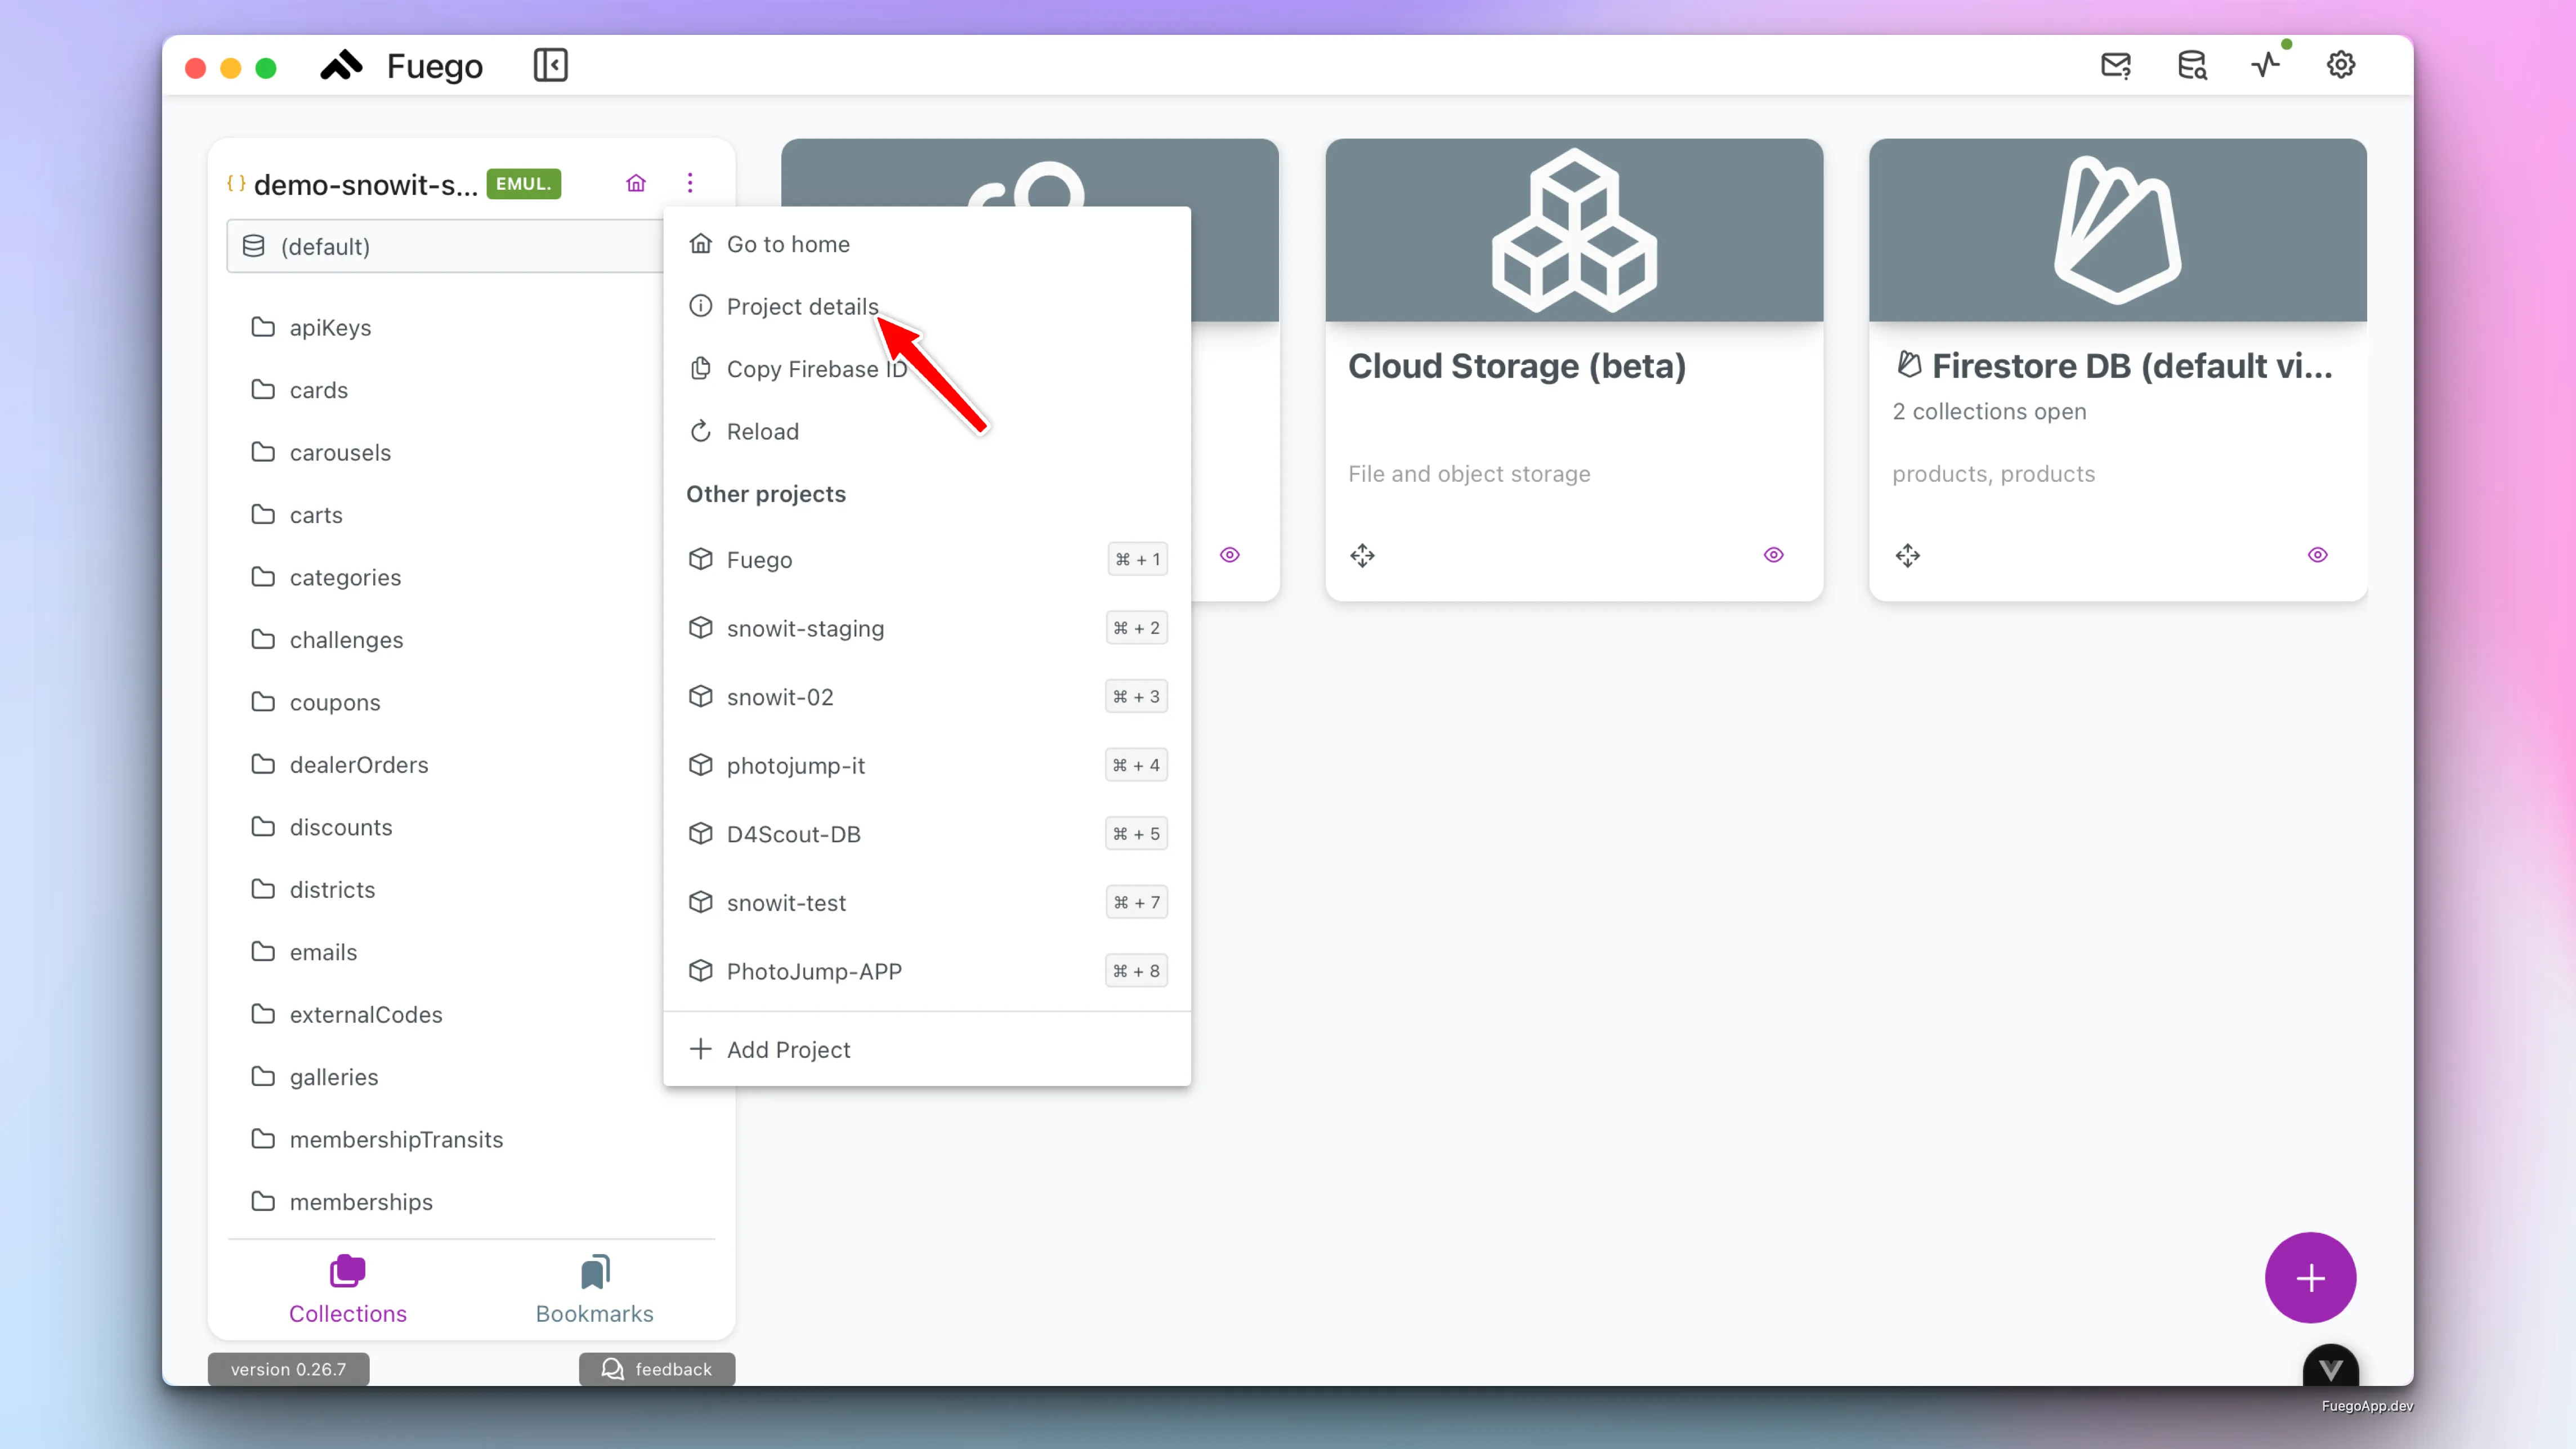Switch to the Bookmarks tab
2576x1449 pixels.
pos(594,1289)
